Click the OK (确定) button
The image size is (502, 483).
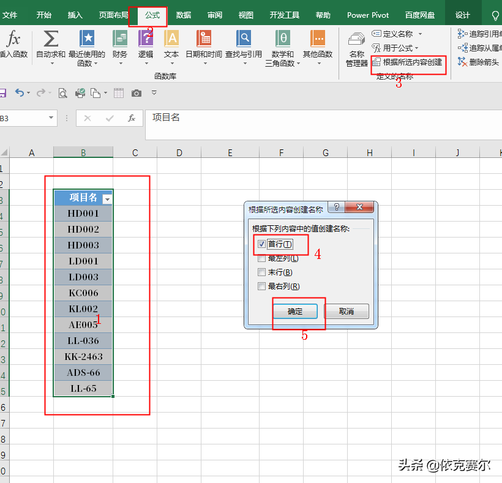click(x=295, y=312)
